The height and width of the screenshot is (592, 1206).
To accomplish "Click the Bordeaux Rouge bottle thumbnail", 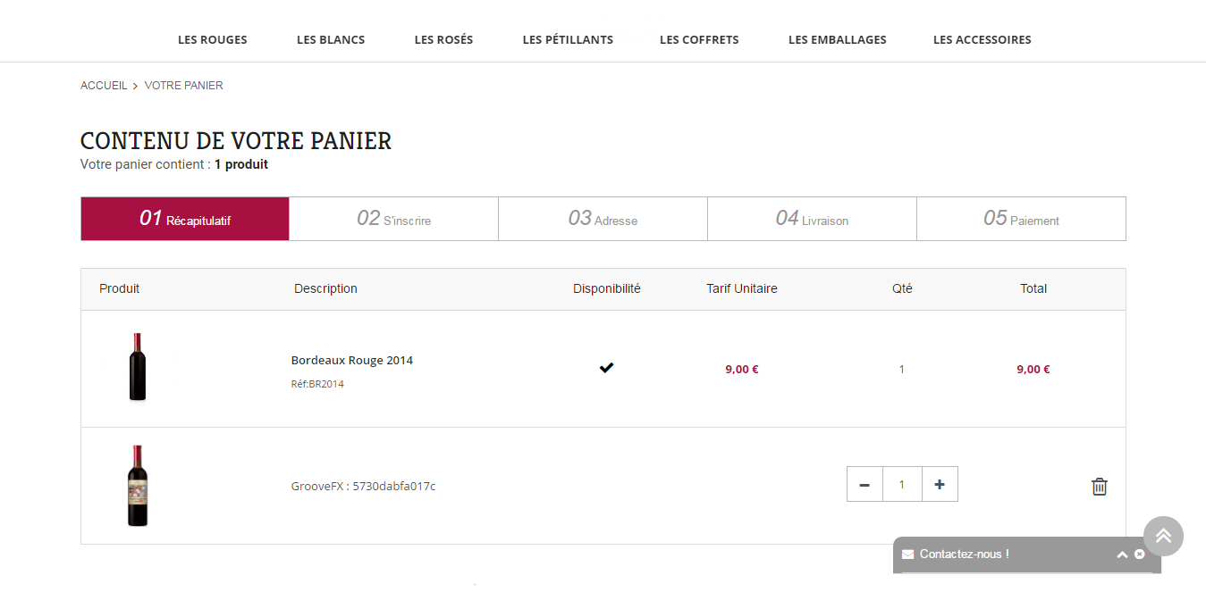I will [x=137, y=367].
